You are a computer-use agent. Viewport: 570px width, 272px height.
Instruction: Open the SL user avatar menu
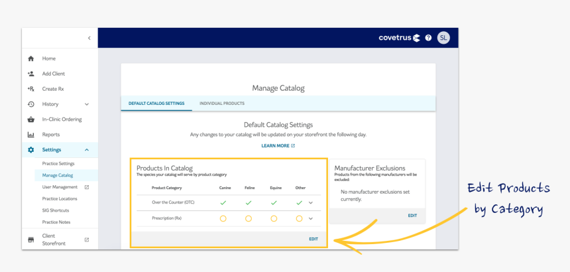click(x=443, y=38)
